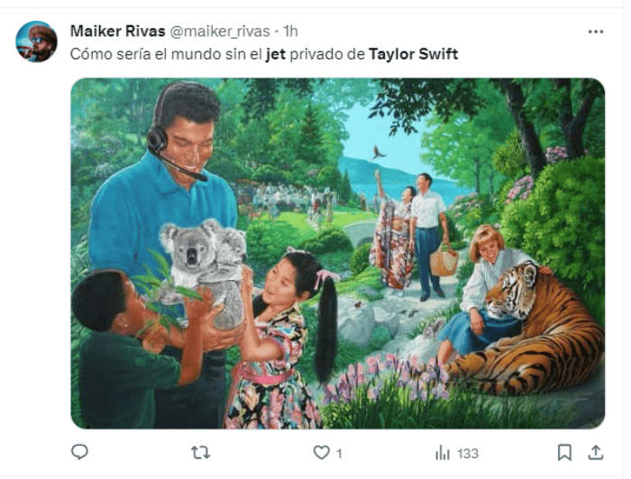Open Maiker Rivas's profile picture
Viewport: 631px width, 479px height.
pos(36,41)
